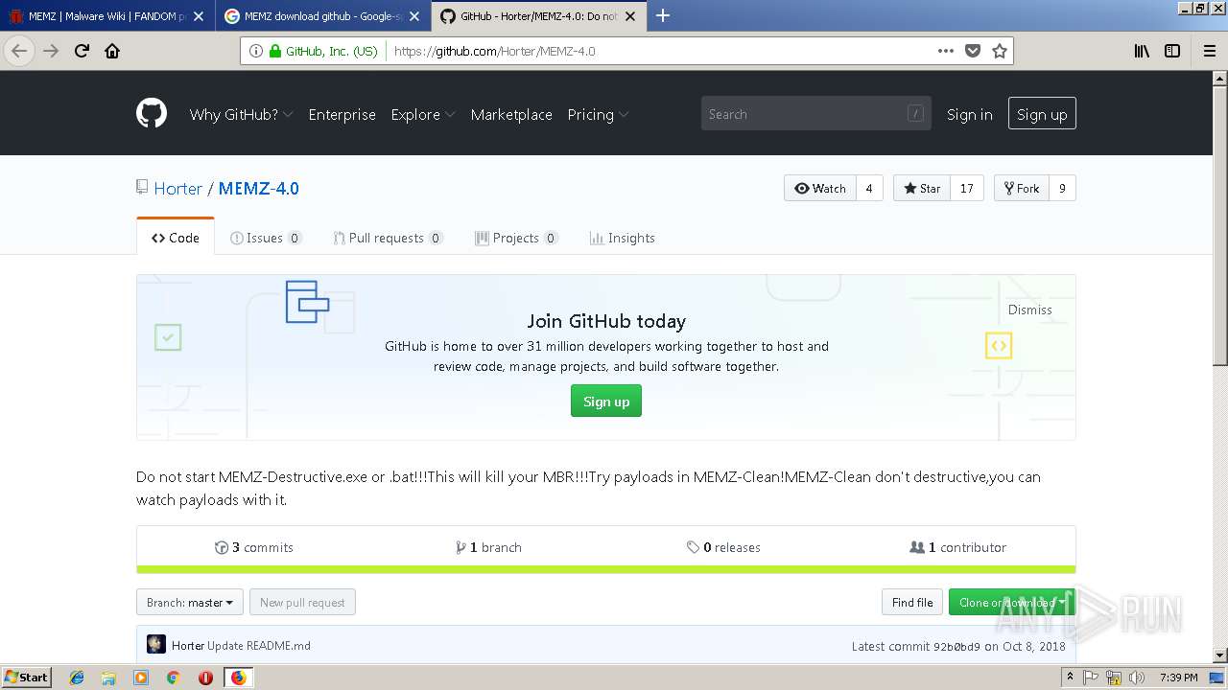The image size is (1228, 690).
Task: Go back with the browser back arrow
Action: pos(19,51)
